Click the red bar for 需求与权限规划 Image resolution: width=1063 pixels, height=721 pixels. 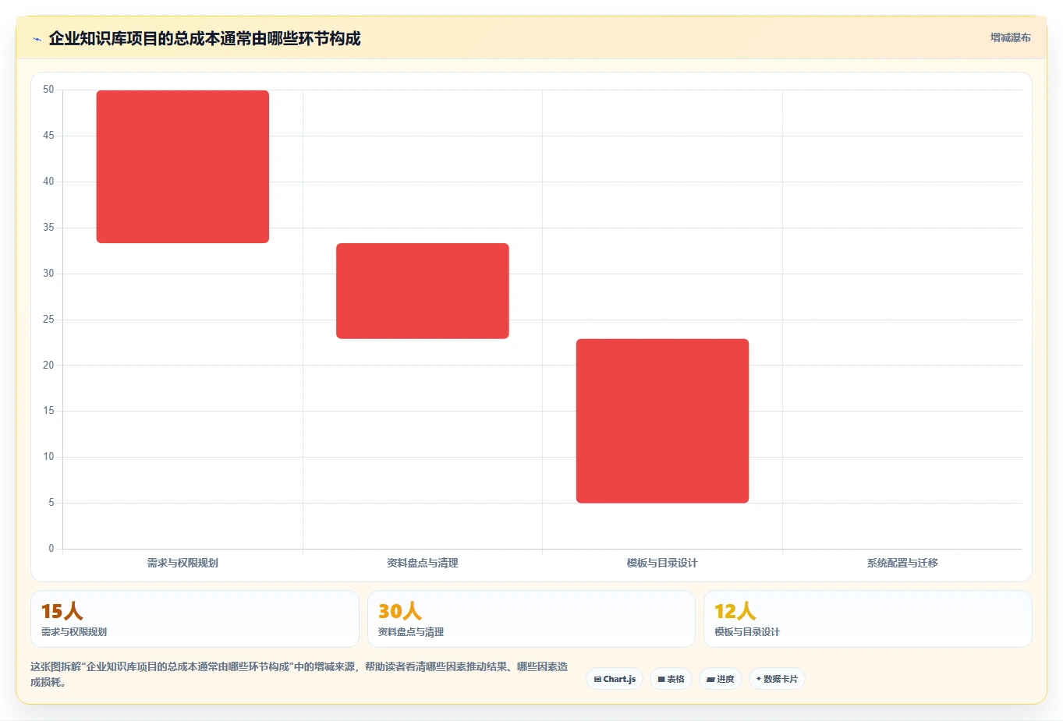coord(182,167)
